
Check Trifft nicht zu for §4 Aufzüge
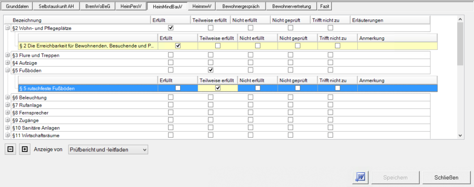[x=331, y=63]
